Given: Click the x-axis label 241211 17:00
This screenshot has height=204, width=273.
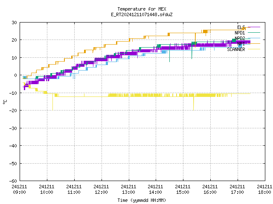Looking at the screenshot, I should [x=237, y=190].
